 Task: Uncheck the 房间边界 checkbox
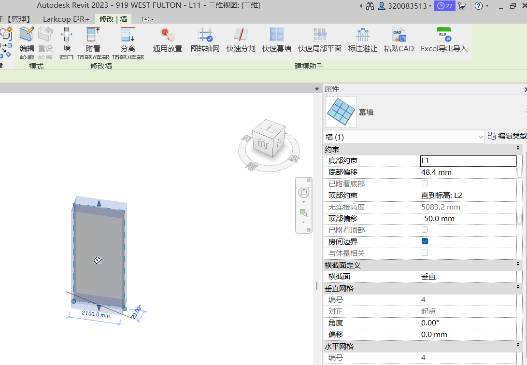pyautogui.click(x=425, y=241)
